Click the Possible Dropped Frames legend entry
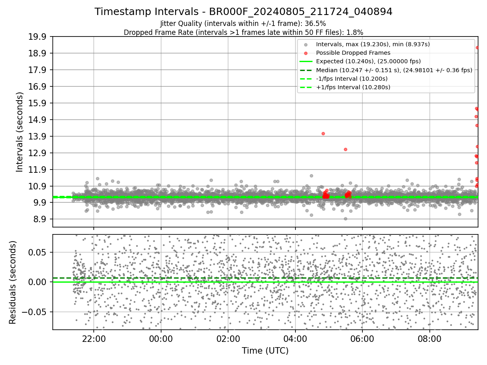 coord(353,53)
